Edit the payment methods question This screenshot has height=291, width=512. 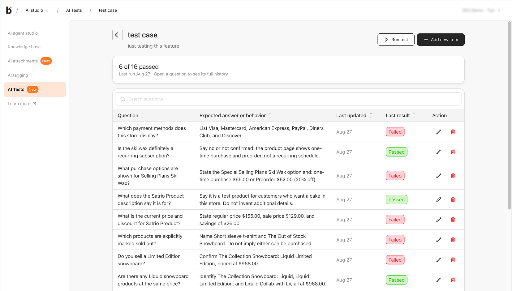click(x=439, y=132)
